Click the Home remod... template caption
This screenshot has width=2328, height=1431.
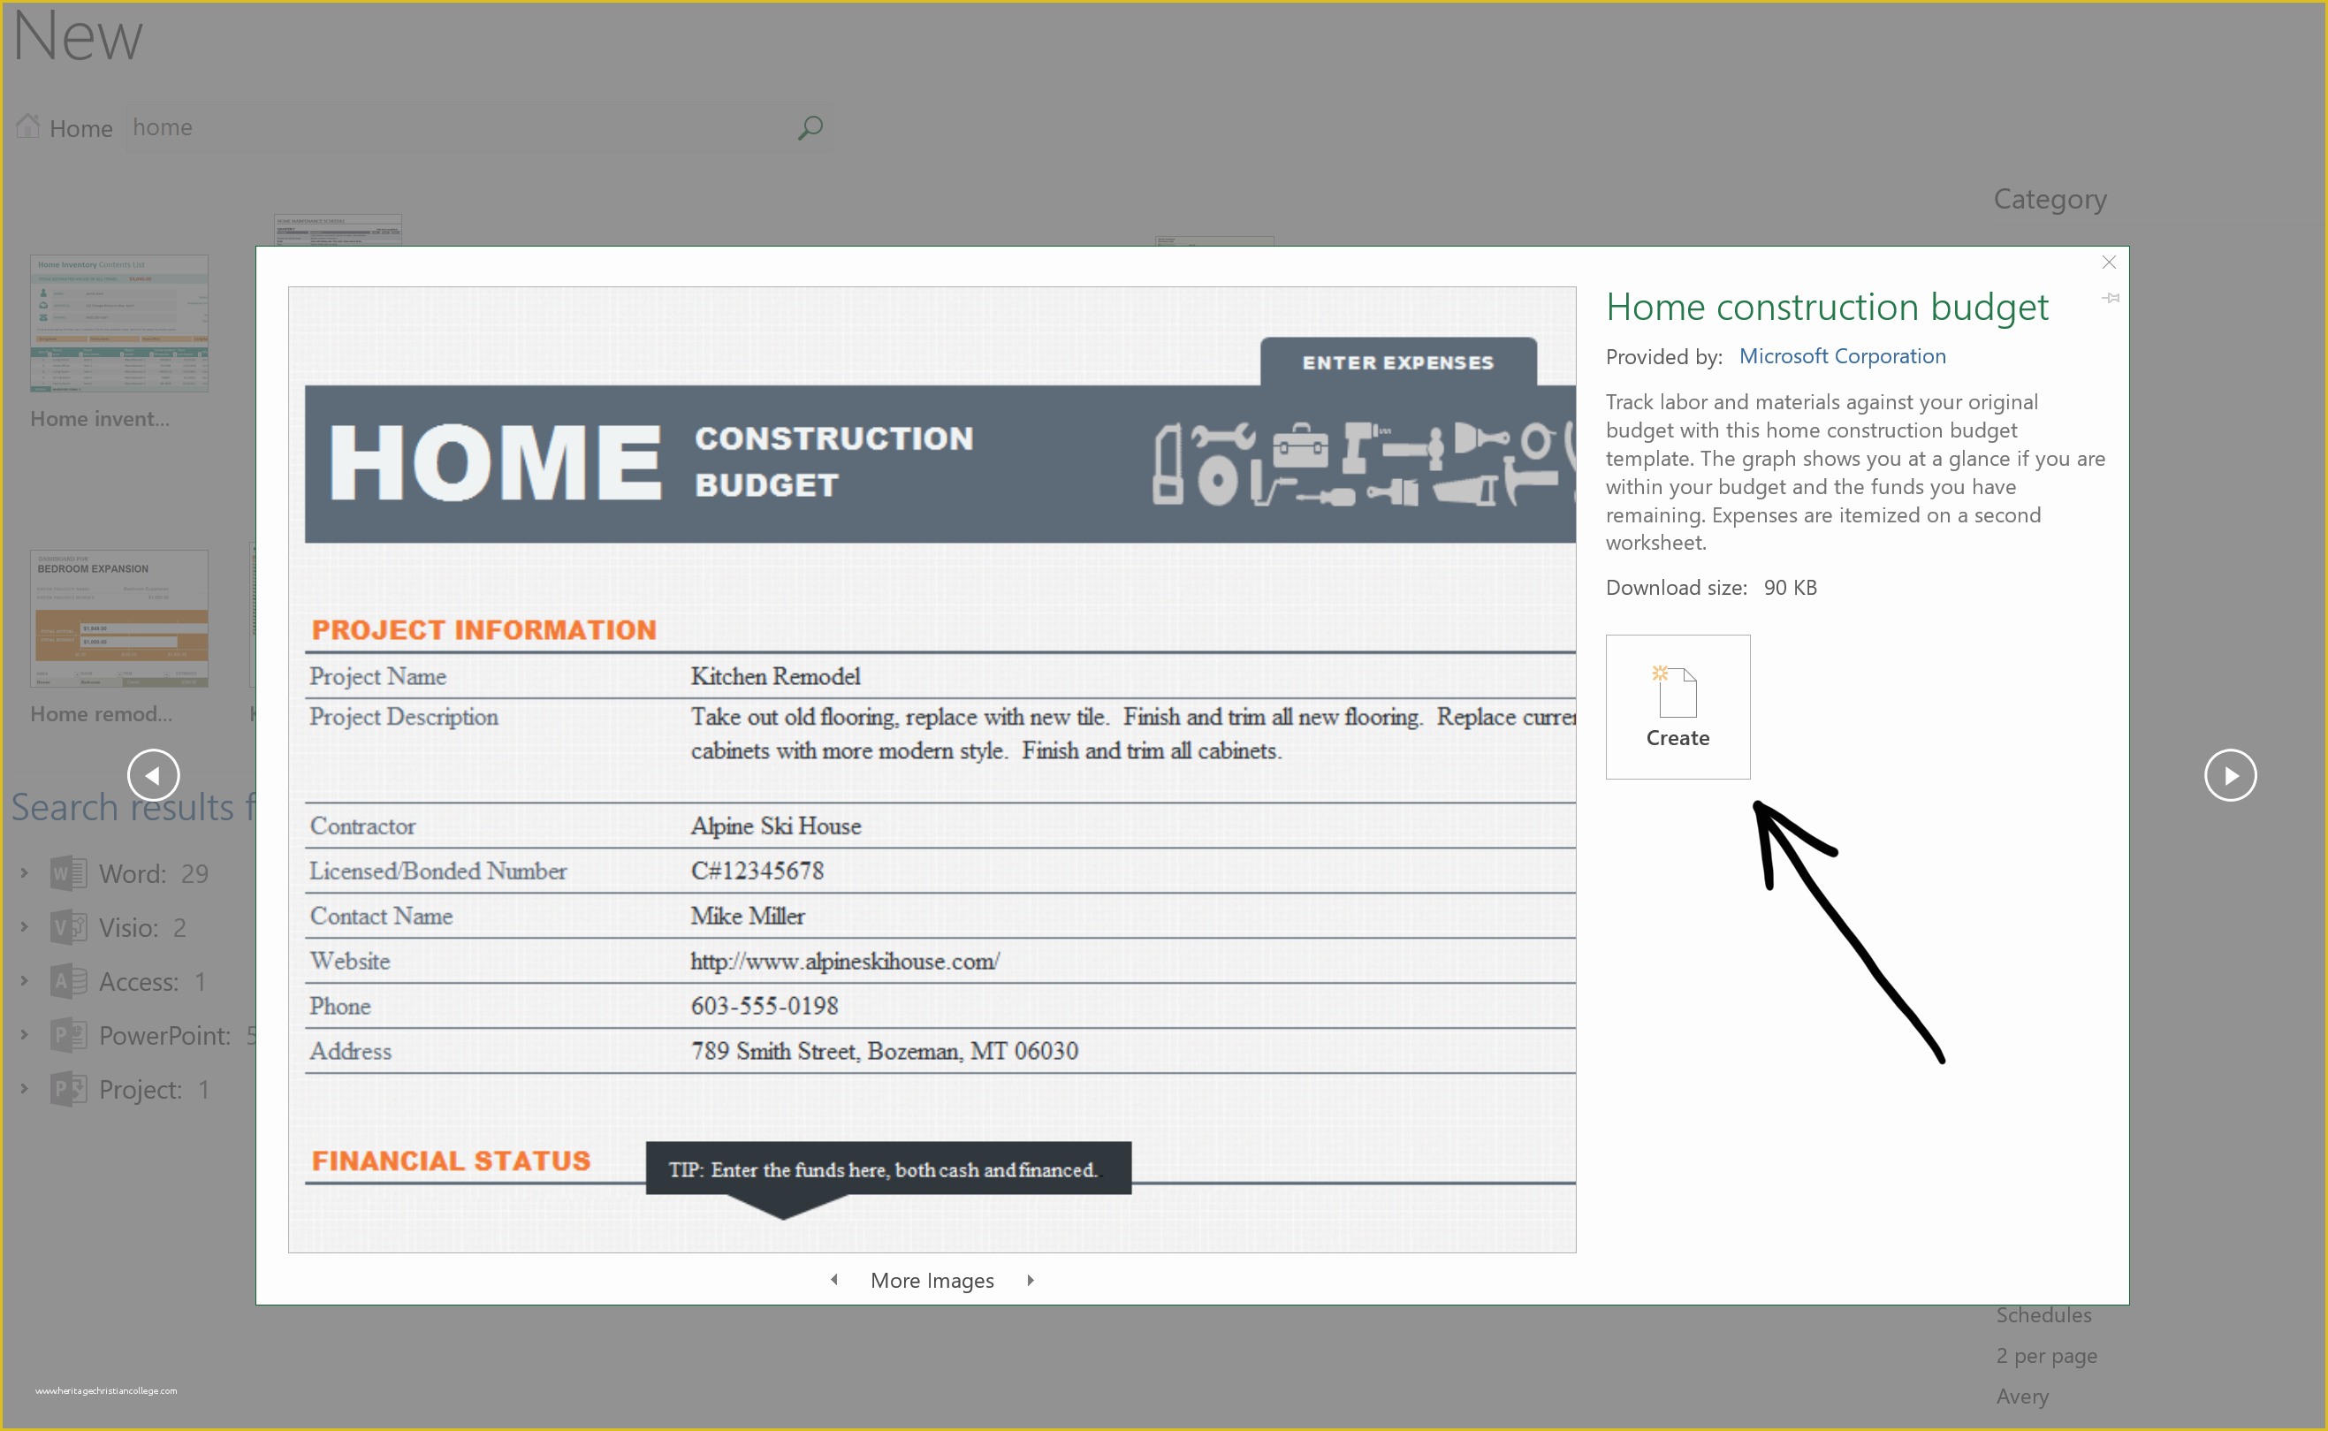[102, 713]
